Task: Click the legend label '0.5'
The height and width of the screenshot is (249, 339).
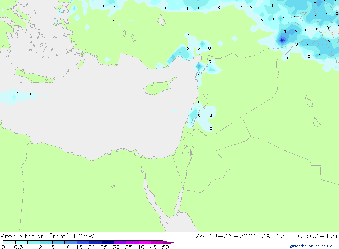Action: click(18, 247)
